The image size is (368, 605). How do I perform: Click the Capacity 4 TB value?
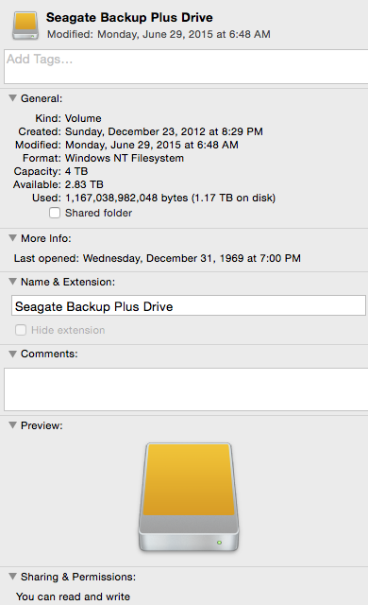tap(76, 171)
